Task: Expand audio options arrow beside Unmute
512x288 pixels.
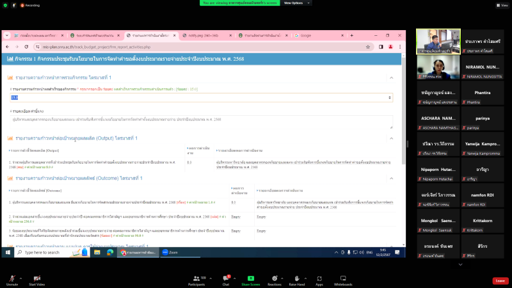Action: click(x=21, y=273)
